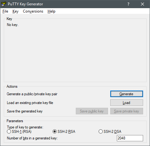Open the Help menu
Viewport: 150px width, 146px height.
click(51, 11)
